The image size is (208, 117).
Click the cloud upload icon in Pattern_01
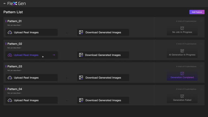[10, 32]
